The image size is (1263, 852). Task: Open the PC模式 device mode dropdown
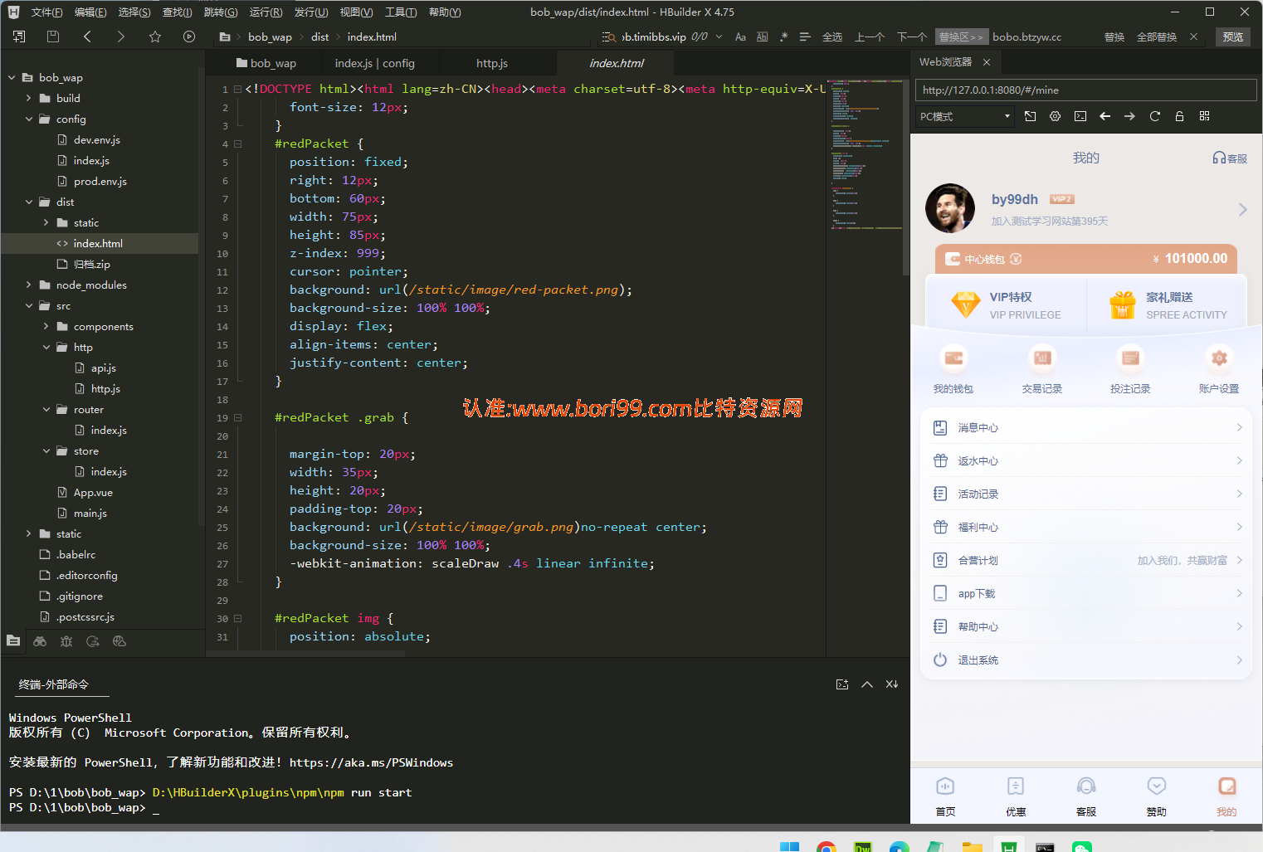965,116
